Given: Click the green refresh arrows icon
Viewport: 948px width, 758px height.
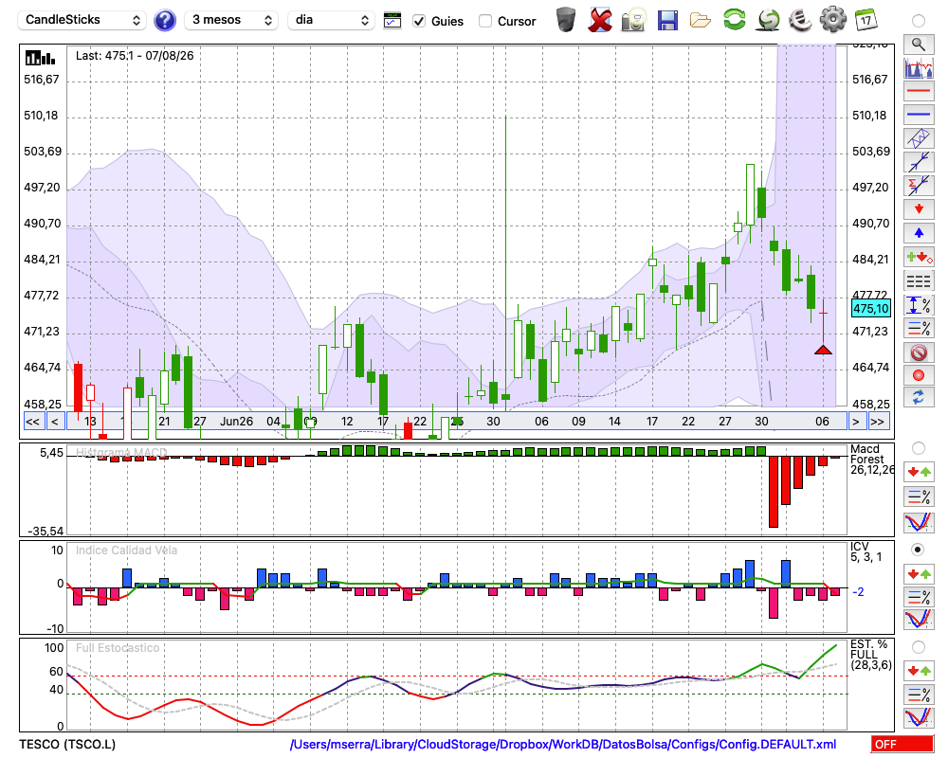Looking at the screenshot, I should point(734,19).
